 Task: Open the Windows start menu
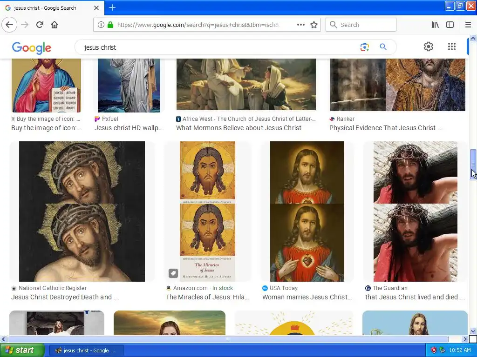pos(22,350)
